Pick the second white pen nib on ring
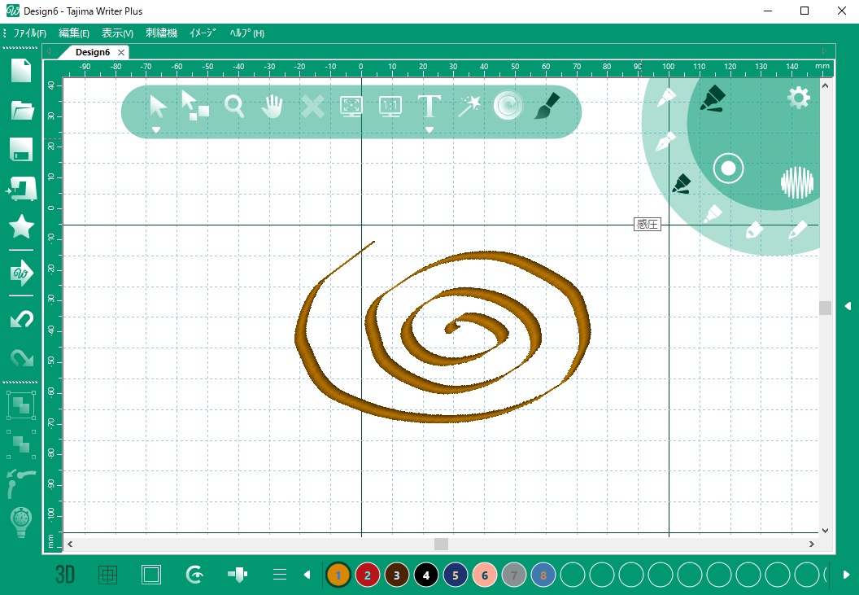The image size is (859, 595). (x=665, y=141)
